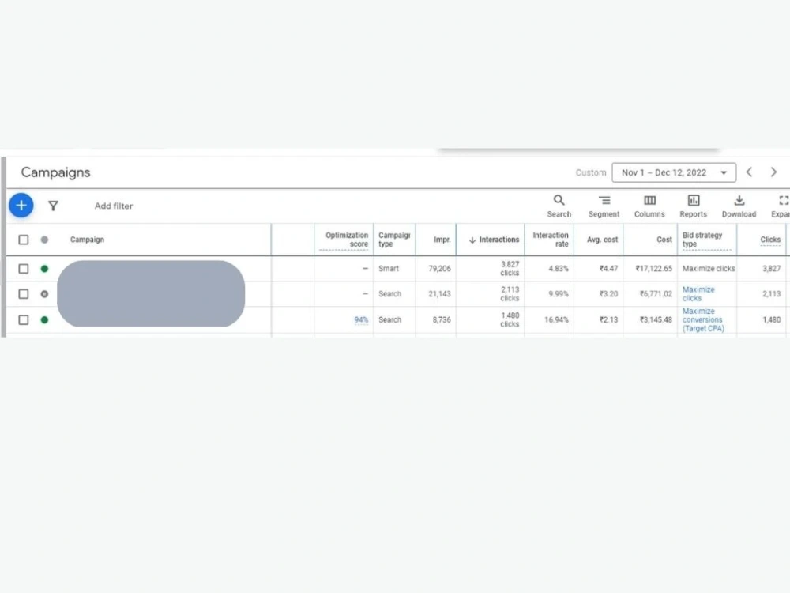The width and height of the screenshot is (790, 593).
Task: Sort by Cost column header
Action: 664,240
